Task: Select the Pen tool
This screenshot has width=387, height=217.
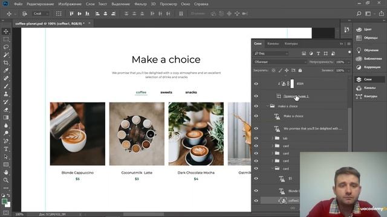Action: pos(6,141)
